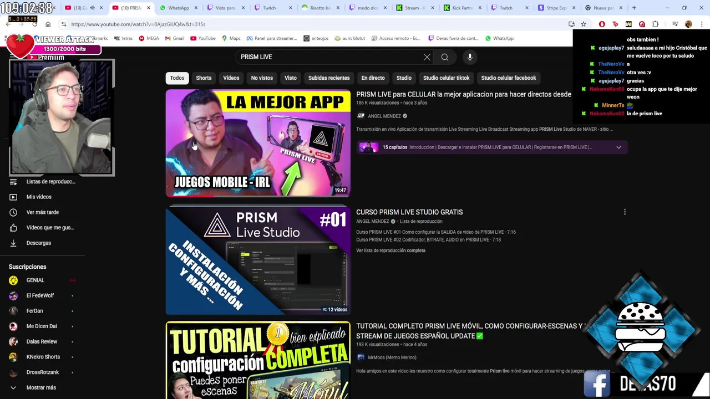Click the thumbs-up icon beside Vídeos que me gustan
The image size is (710, 399).
(13, 228)
